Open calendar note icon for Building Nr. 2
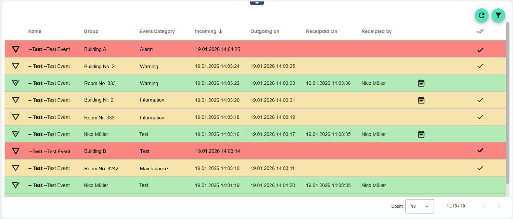This screenshot has width=513, height=219. 421,100
